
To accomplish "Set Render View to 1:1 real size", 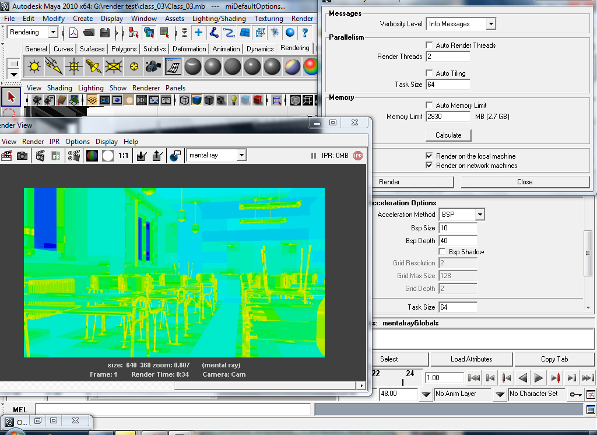I will (x=124, y=156).
